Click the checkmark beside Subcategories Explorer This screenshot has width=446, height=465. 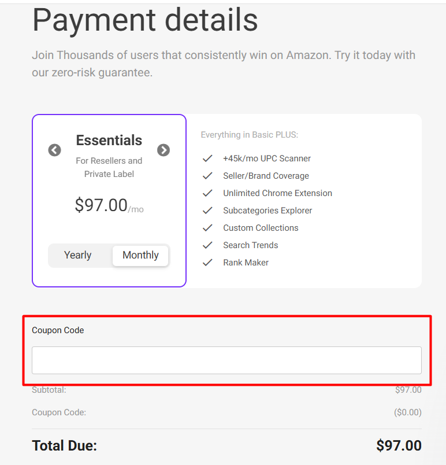tap(207, 210)
